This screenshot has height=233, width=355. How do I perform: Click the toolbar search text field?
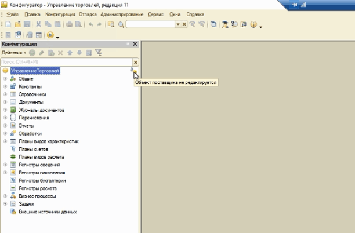click(x=151, y=24)
